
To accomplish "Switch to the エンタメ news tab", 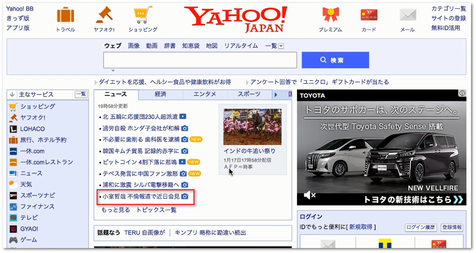I will pyautogui.click(x=205, y=94).
